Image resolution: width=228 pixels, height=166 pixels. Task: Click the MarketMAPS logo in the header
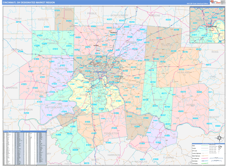[215, 2]
